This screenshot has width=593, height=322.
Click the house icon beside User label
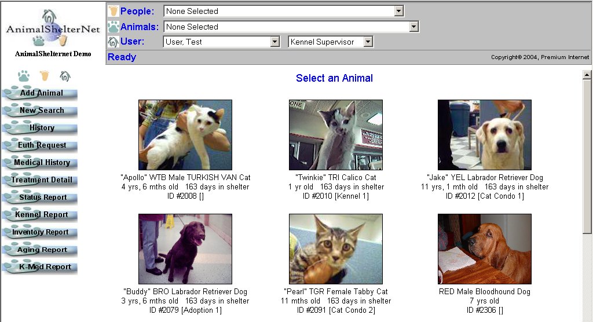[113, 42]
